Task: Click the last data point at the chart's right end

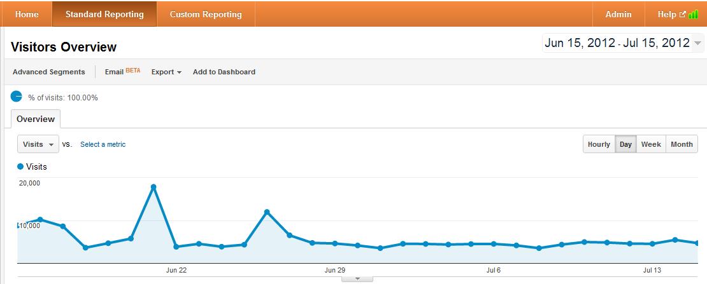Action: point(697,243)
